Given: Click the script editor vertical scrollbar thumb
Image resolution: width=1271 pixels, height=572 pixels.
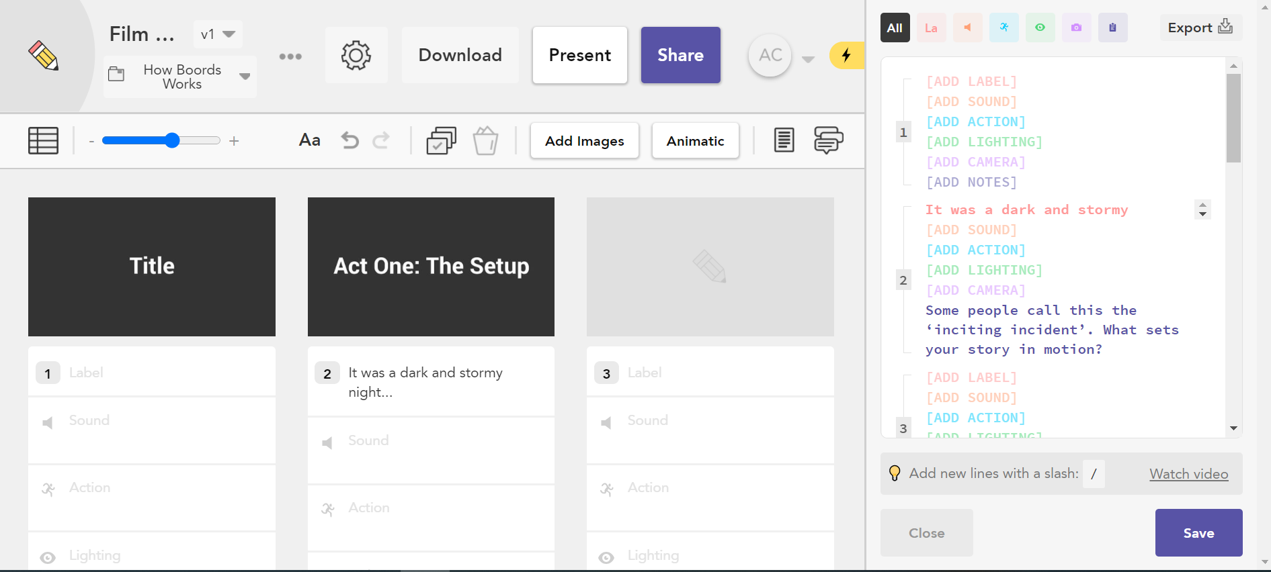Looking at the screenshot, I should [1233, 118].
